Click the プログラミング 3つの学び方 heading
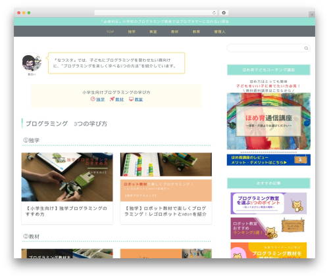Viewport: 329px width, 278px height. (x=66, y=124)
